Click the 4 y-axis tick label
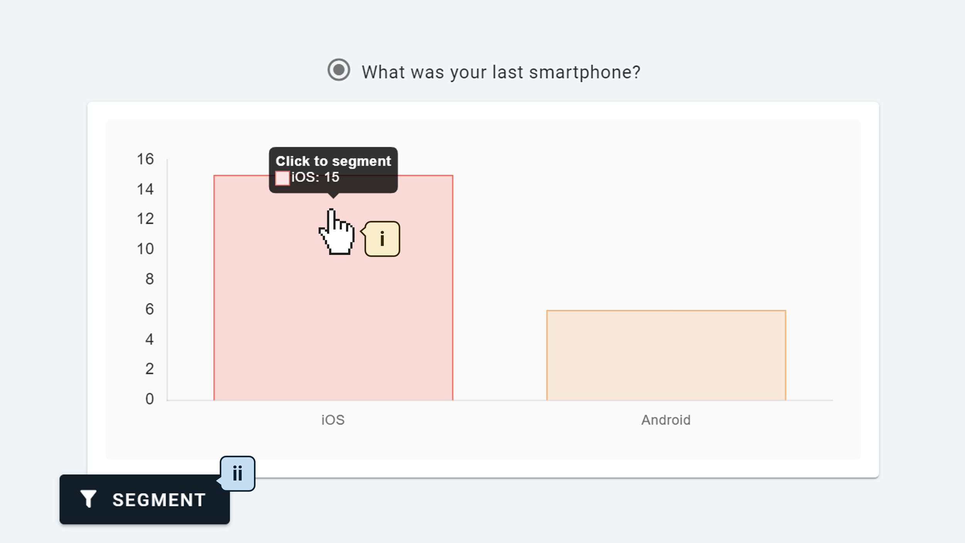 pyautogui.click(x=149, y=339)
